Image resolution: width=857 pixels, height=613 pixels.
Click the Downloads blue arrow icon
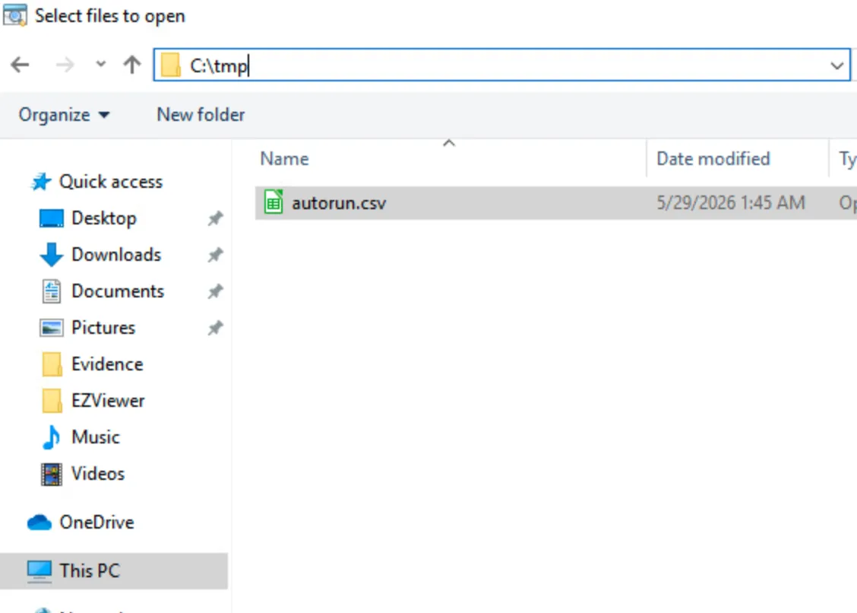click(x=52, y=255)
